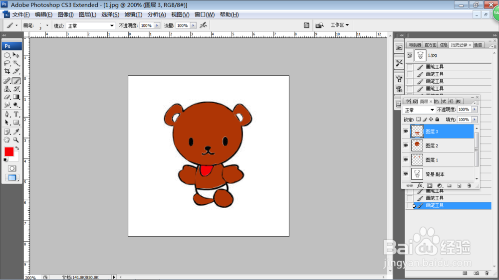Screen dimensions: 499x280
Task: Enable airbrush mode in options bar
Action: 204,25
